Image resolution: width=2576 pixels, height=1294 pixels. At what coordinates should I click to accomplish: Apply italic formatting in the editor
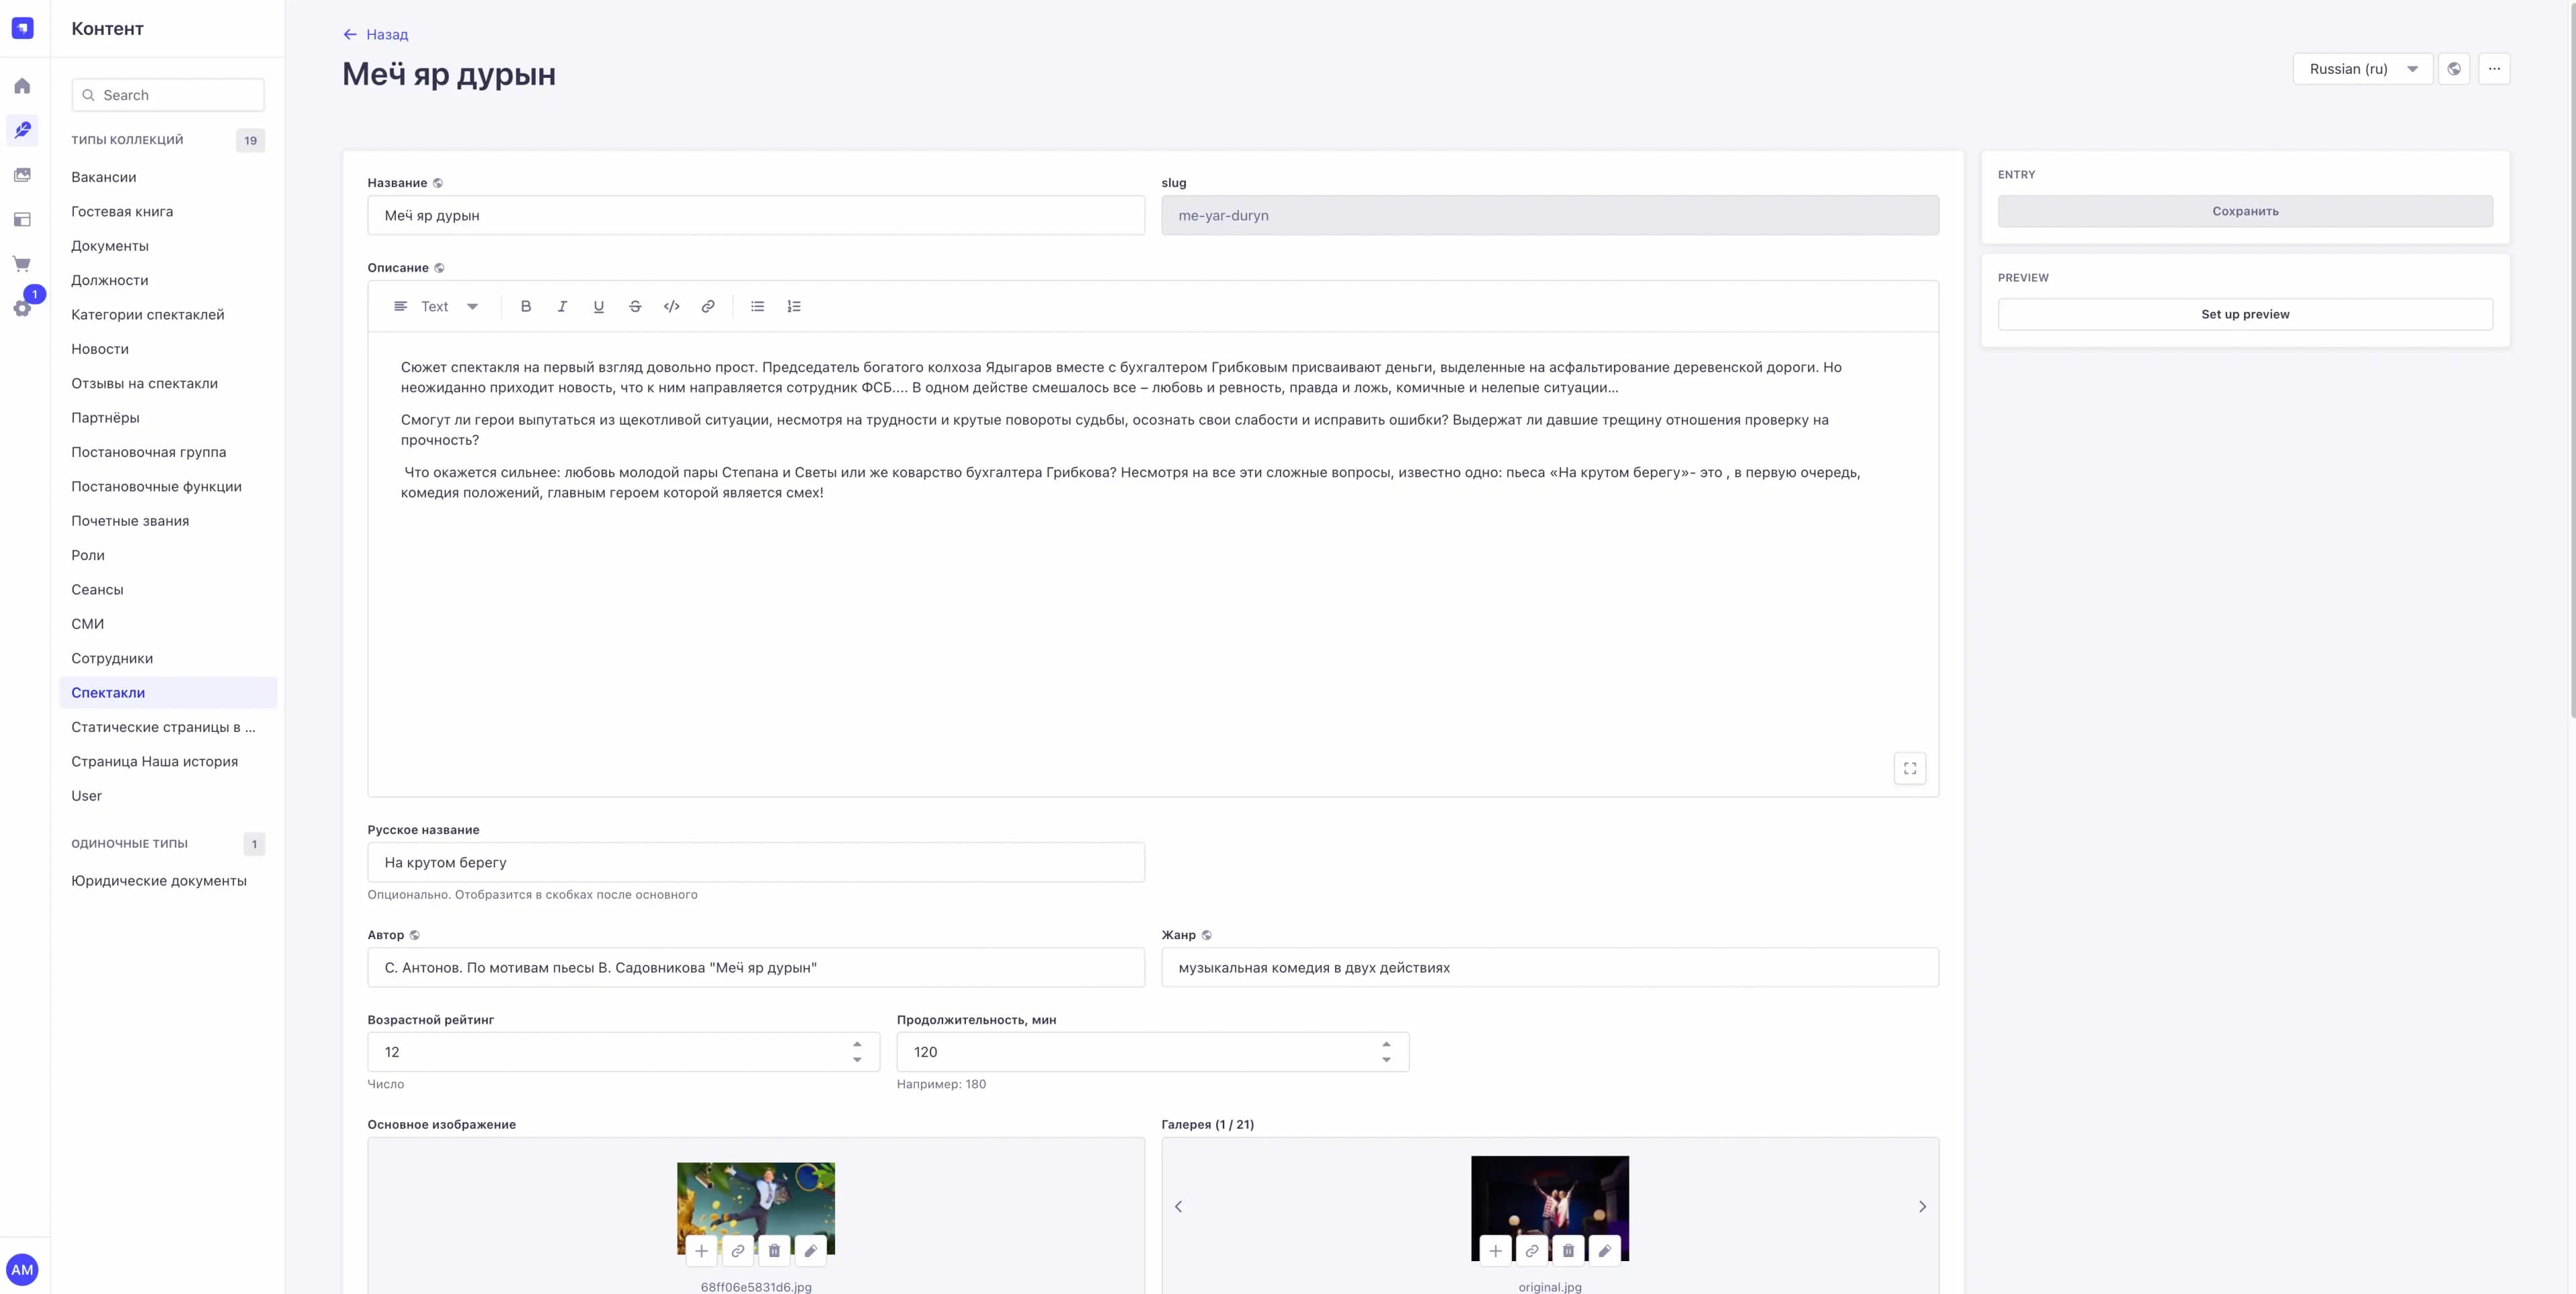pyautogui.click(x=562, y=306)
